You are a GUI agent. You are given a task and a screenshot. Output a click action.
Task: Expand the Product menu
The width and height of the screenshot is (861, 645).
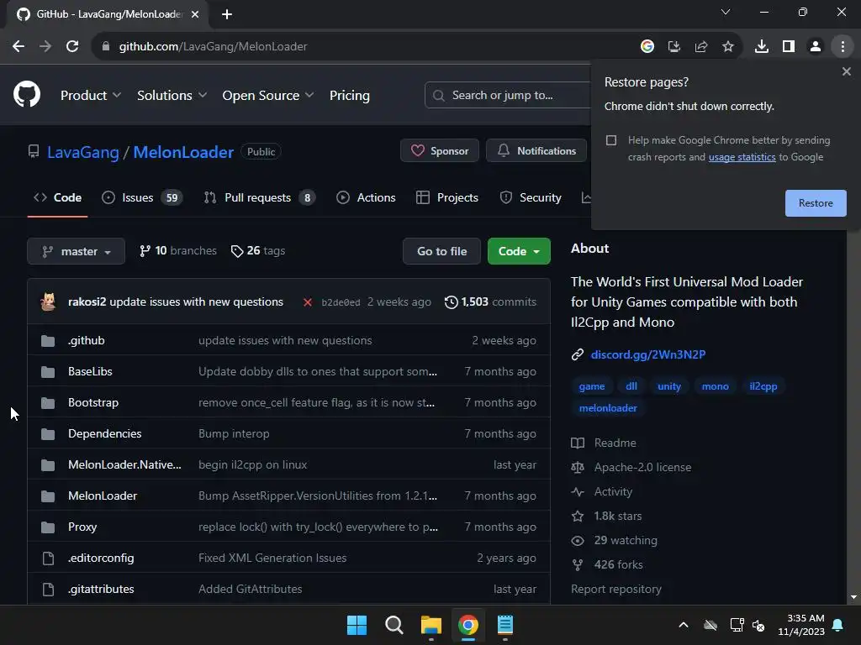point(91,96)
